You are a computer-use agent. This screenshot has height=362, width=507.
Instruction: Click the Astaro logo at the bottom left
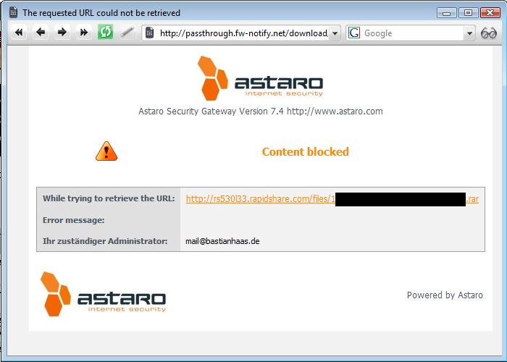[103, 294]
